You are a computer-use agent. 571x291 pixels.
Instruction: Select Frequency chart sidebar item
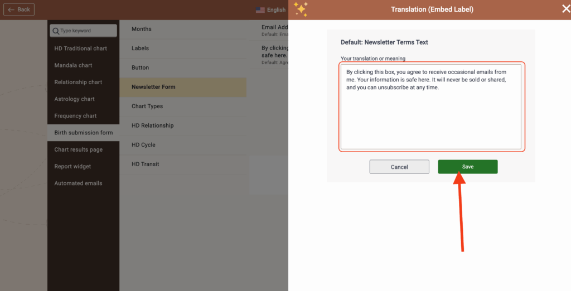[76, 116]
